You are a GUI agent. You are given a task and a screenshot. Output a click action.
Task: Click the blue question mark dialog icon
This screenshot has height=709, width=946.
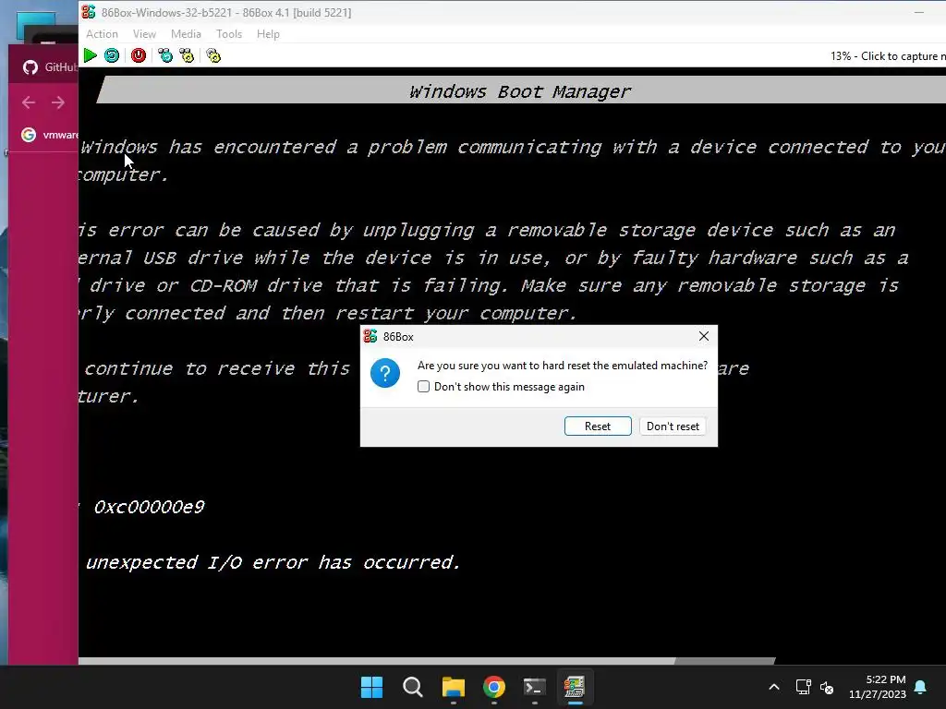tap(385, 373)
